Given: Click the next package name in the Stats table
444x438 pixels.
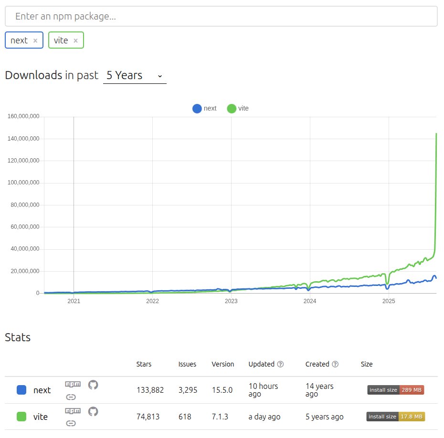Looking at the screenshot, I should 42,390.
